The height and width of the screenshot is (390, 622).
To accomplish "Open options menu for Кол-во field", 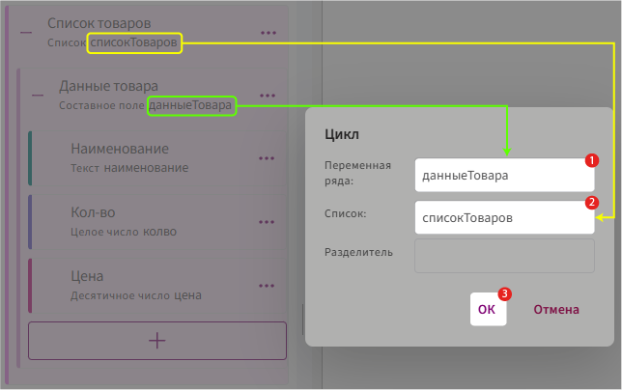I will [267, 222].
